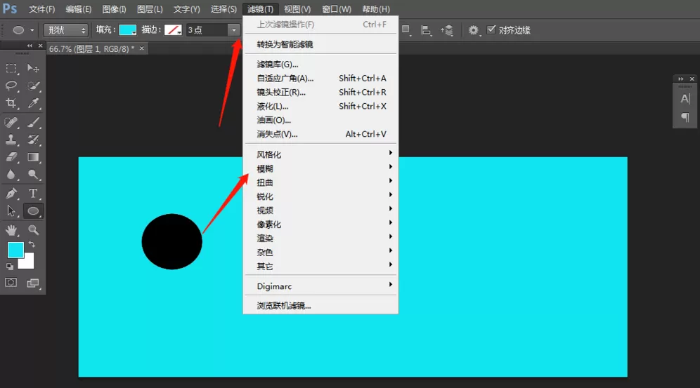The width and height of the screenshot is (700, 388).
Task: Select the Lasso tool
Action: click(11, 86)
